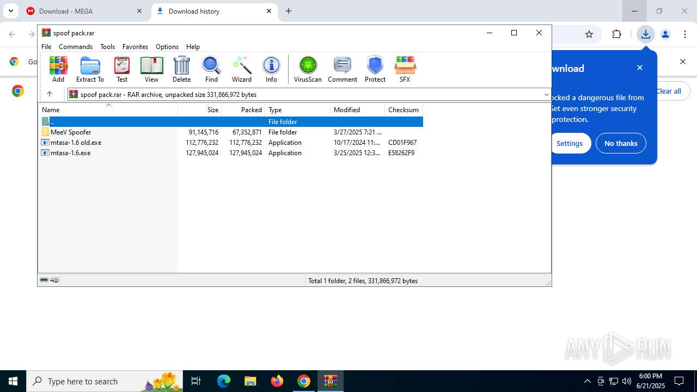The image size is (697, 392).
Task: Click the WinRAR resize grip corner
Action: pos(548,283)
